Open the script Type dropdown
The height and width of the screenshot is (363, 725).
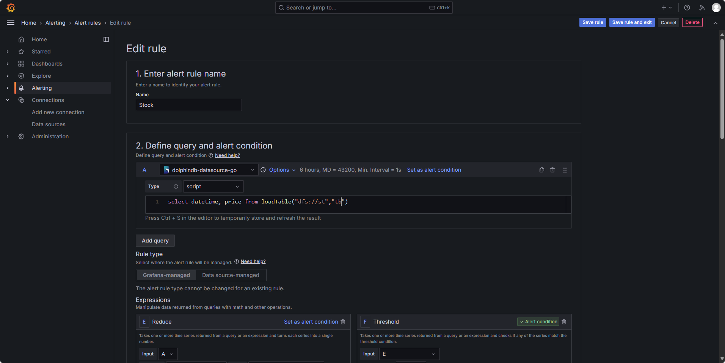[x=213, y=186]
